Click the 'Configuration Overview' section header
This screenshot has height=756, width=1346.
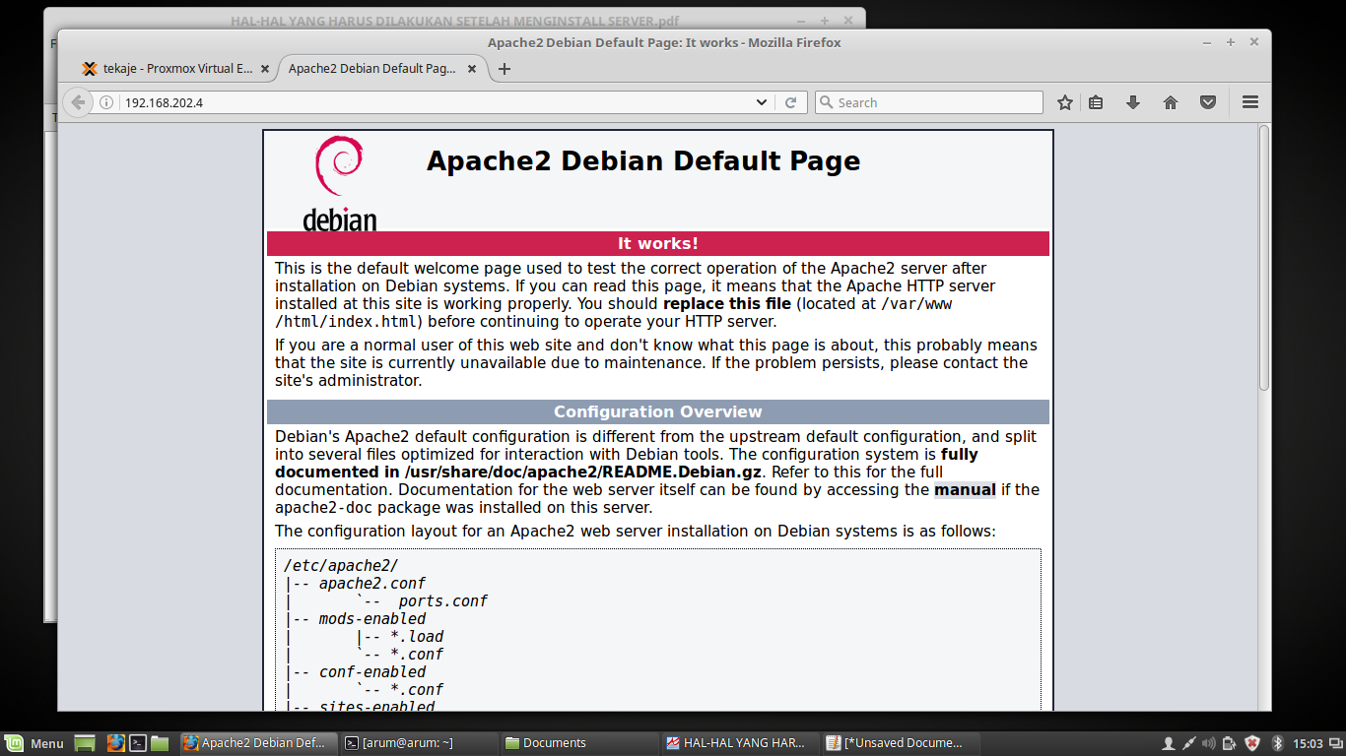coord(657,412)
